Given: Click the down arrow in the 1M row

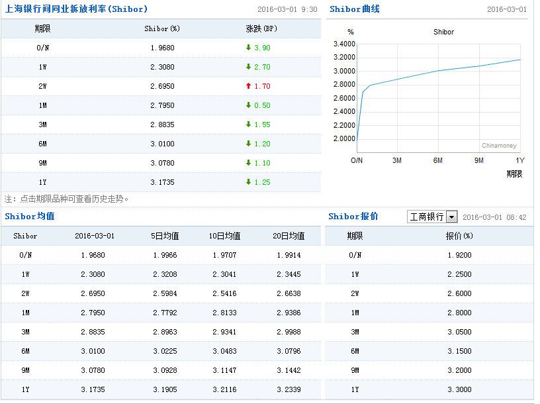Looking at the screenshot, I should [x=248, y=105].
